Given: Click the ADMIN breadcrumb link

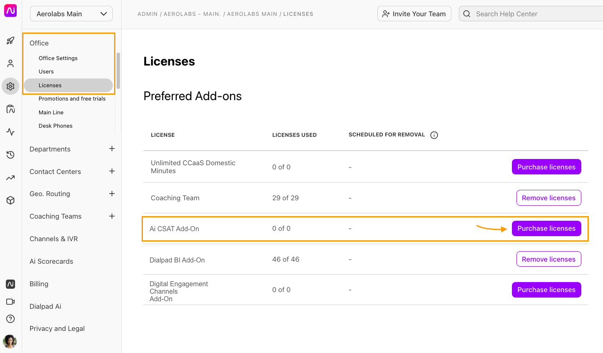Looking at the screenshot, I should [148, 14].
